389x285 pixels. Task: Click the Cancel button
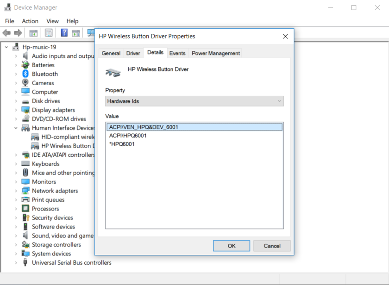pos(272,246)
